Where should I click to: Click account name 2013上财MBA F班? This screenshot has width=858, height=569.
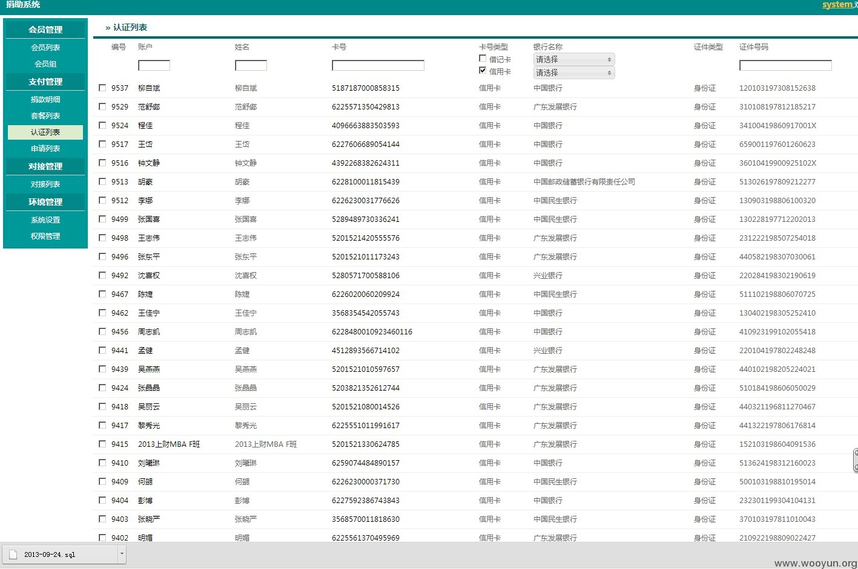(x=169, y=444)
